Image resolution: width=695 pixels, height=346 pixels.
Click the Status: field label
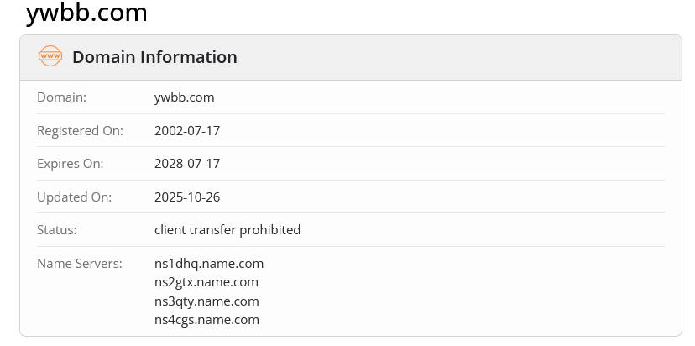click(57, 230)
